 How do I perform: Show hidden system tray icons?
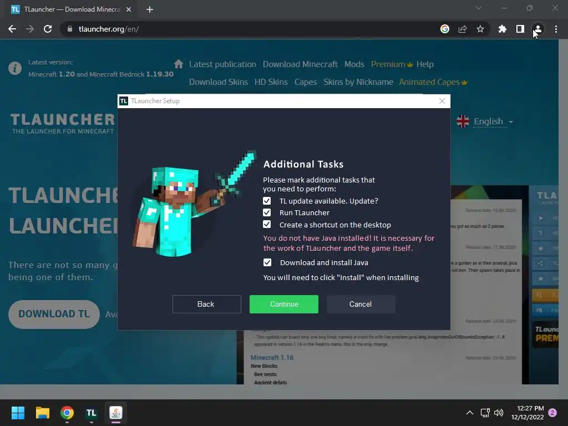click(469, 413)
